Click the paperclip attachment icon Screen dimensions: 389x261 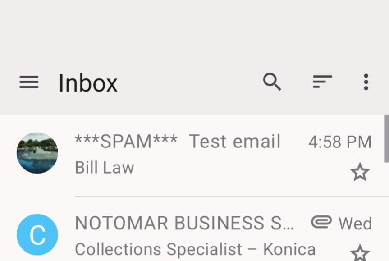(321, 222)
